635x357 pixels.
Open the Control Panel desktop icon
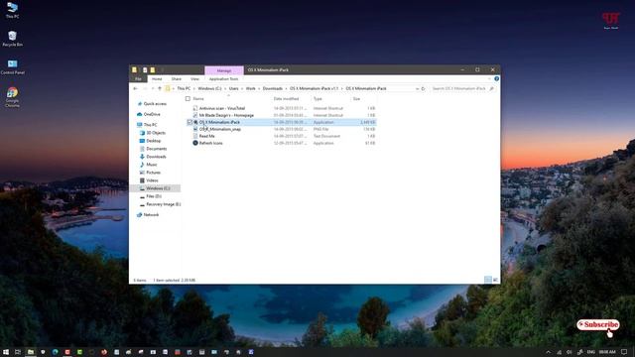[13, 66]
